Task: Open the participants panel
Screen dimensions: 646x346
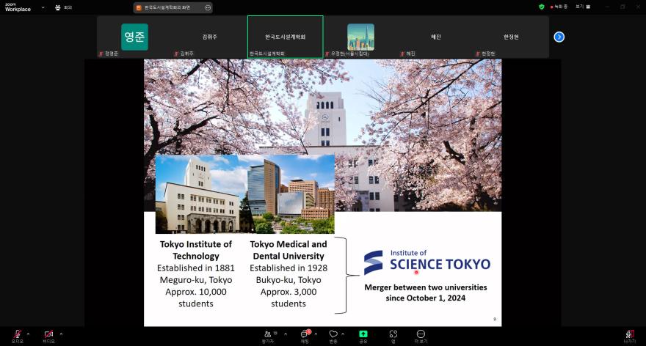Action: tap(268, 334)
